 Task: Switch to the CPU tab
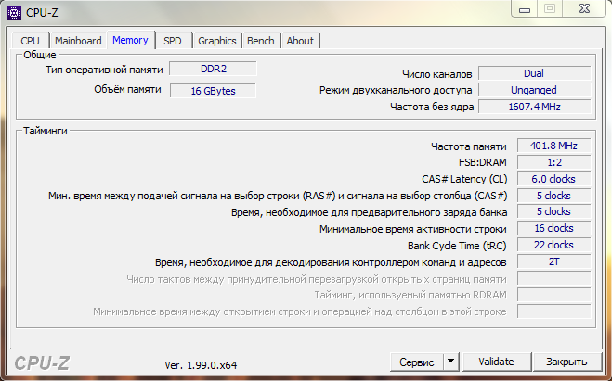point(30,41)
